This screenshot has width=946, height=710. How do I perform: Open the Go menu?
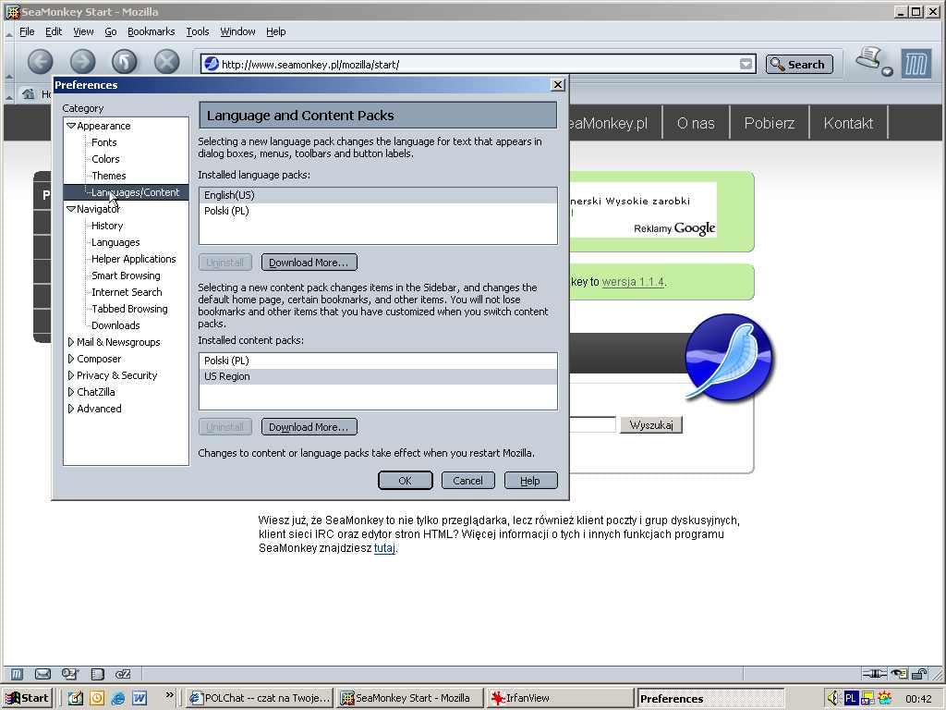click(x=111, y=31)
